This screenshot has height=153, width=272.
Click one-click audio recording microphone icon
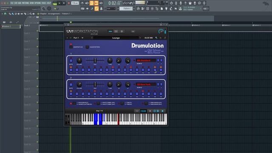(x=181, y=3)
